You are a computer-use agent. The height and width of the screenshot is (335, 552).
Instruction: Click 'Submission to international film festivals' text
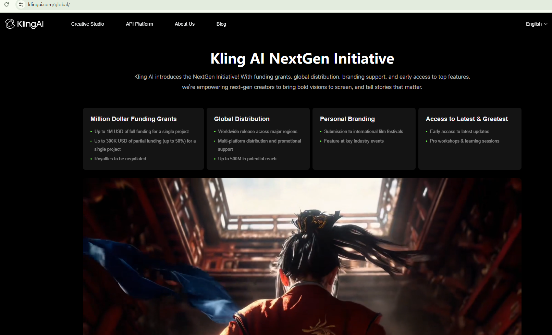[x=364, y=132]
